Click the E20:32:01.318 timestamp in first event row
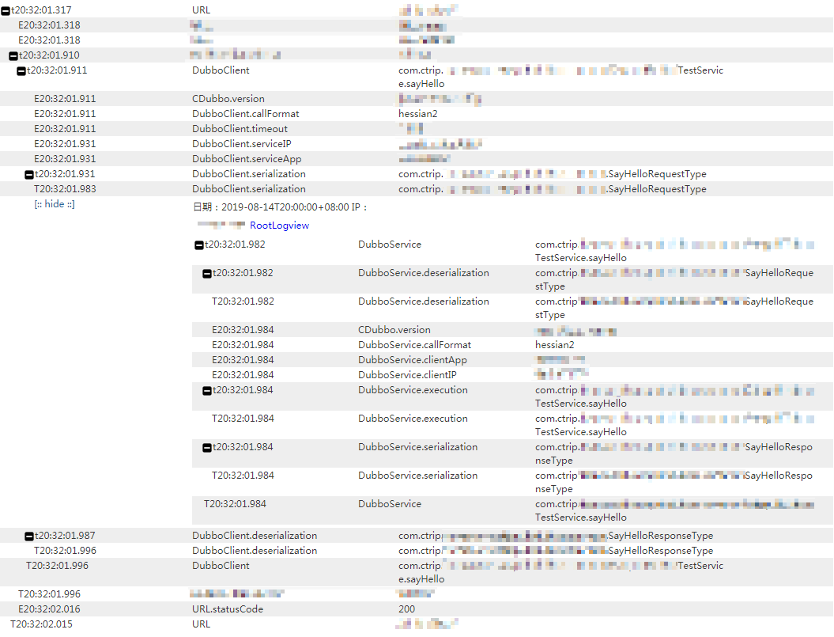This screenshot has height=637, width=834. click(x=49, y=25)
